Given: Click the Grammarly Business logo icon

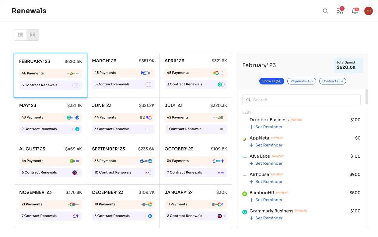Looking at the screenshot, I should pos(244,212).
